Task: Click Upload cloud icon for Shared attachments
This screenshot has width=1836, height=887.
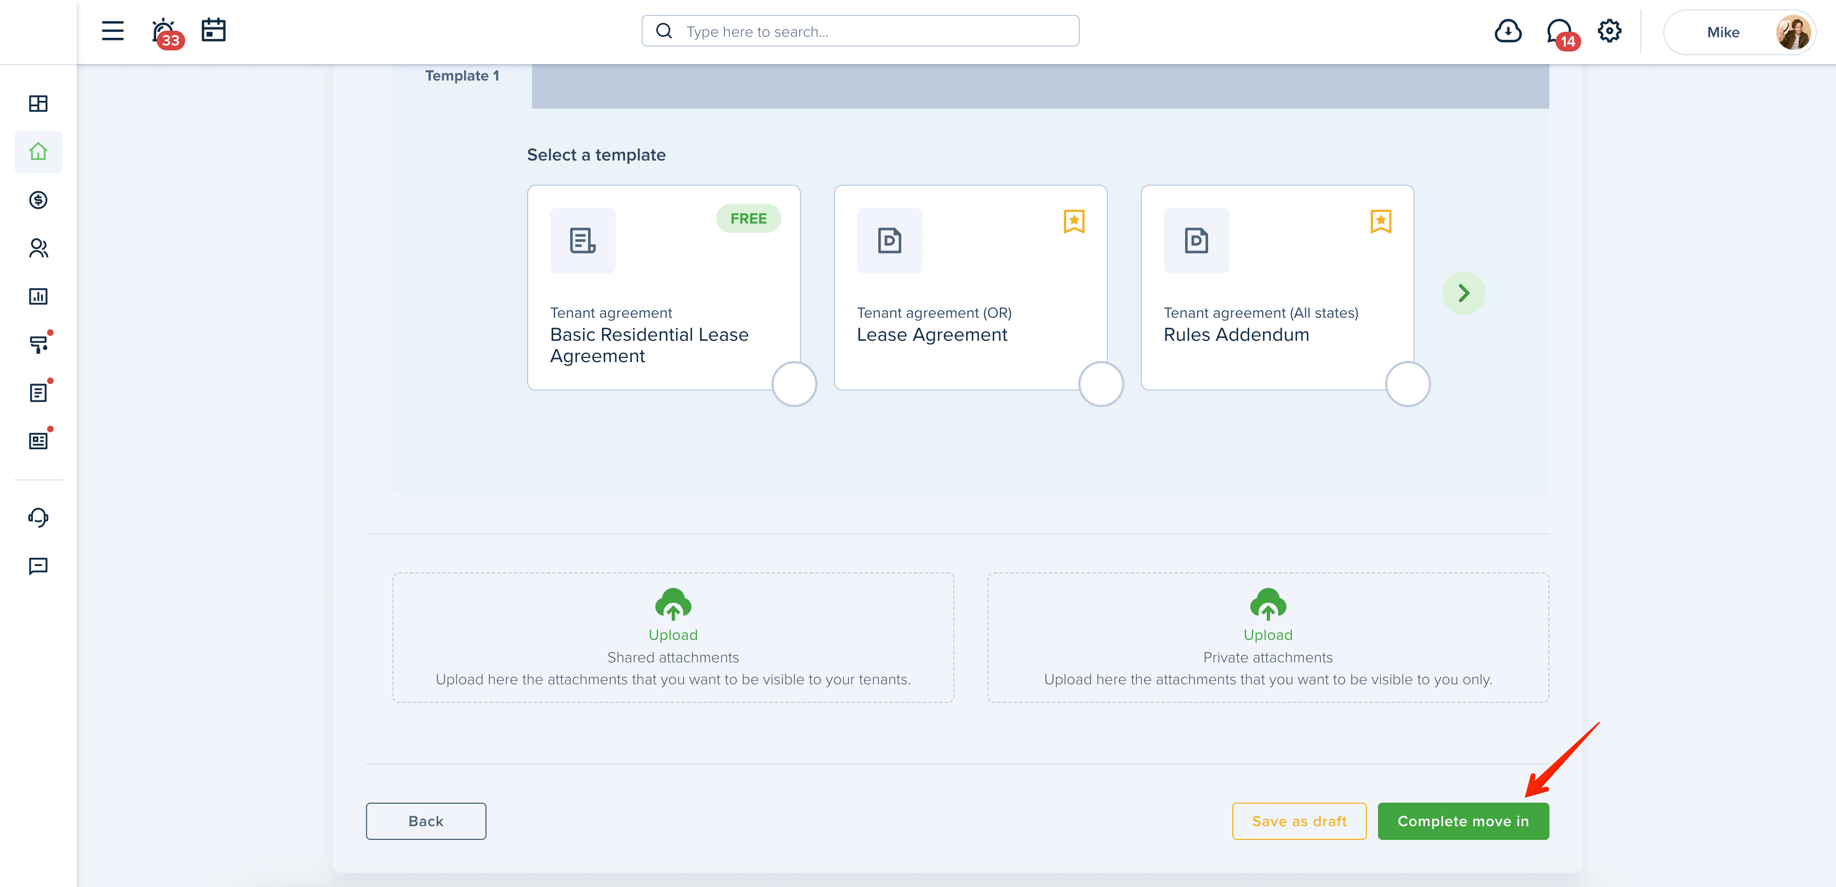Action: (673, 604)
